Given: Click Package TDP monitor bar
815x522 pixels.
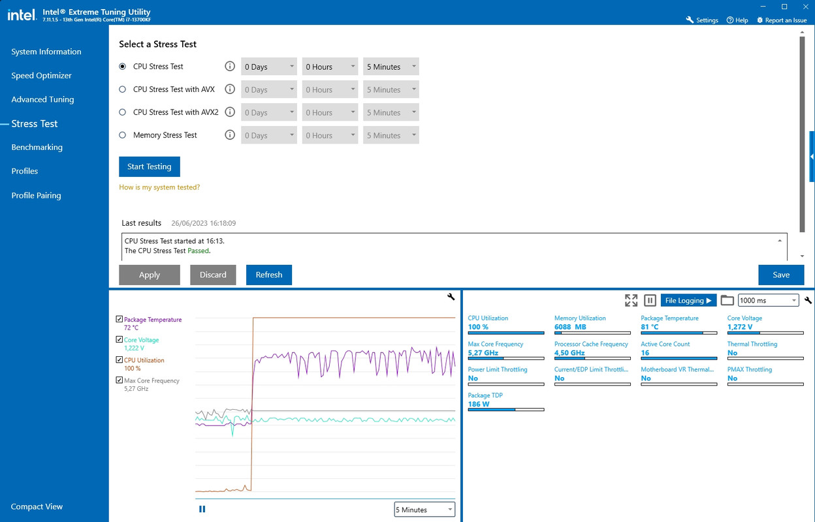Looking at the screenshot, I should coord(506,410).
